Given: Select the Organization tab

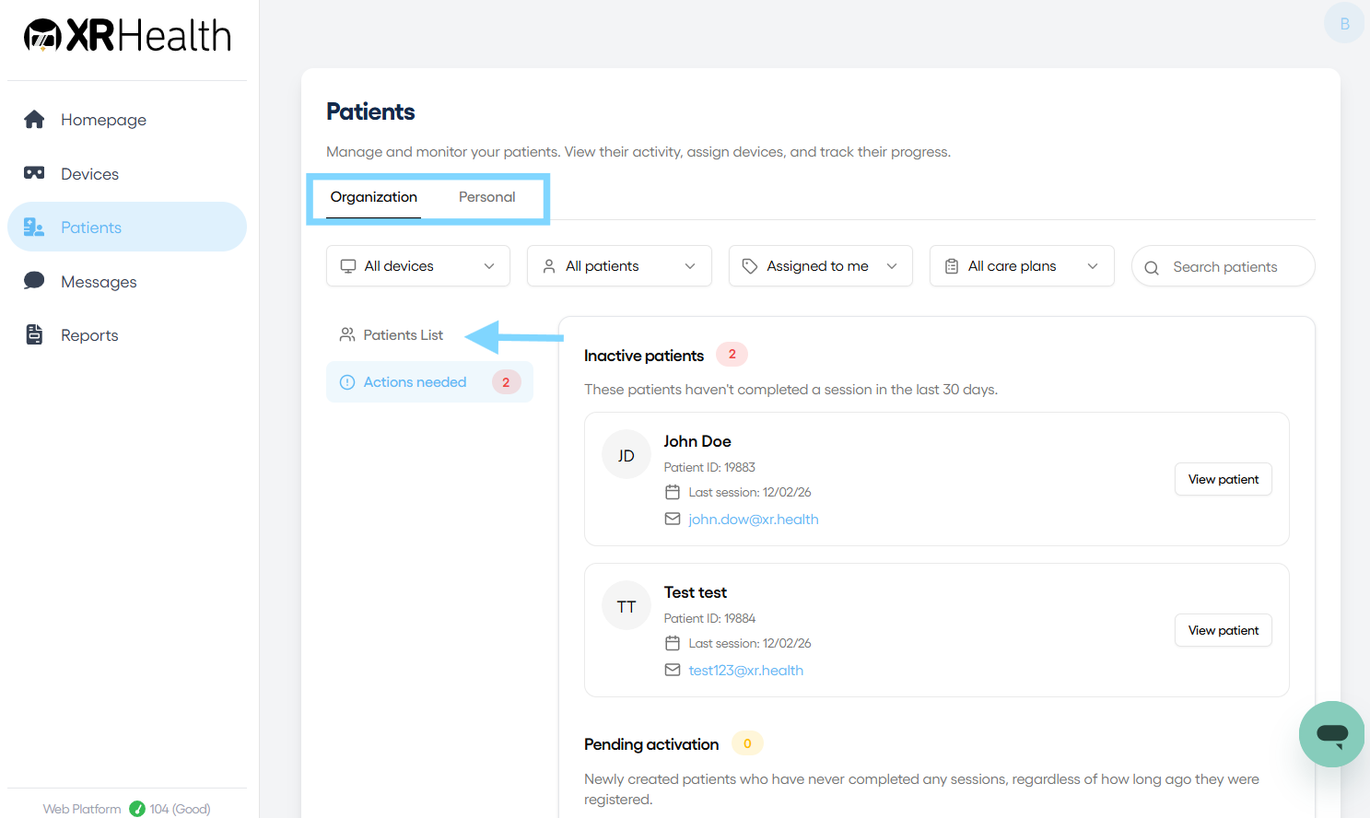Looking at the screenshot, I should coord(374,197).
